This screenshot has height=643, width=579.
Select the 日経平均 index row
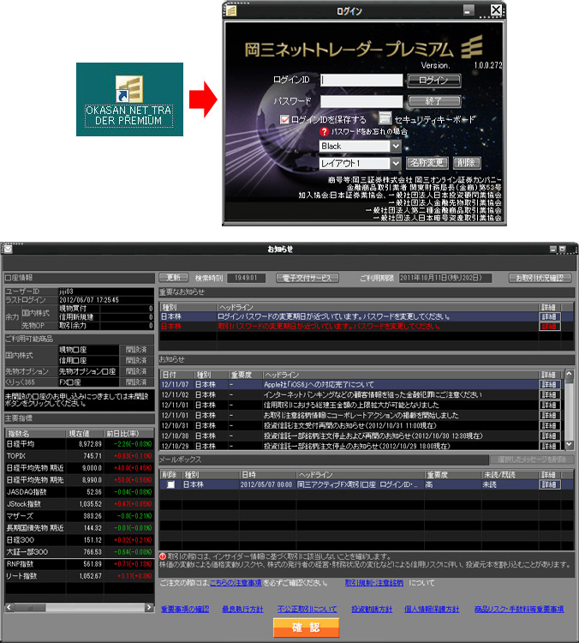79,444
